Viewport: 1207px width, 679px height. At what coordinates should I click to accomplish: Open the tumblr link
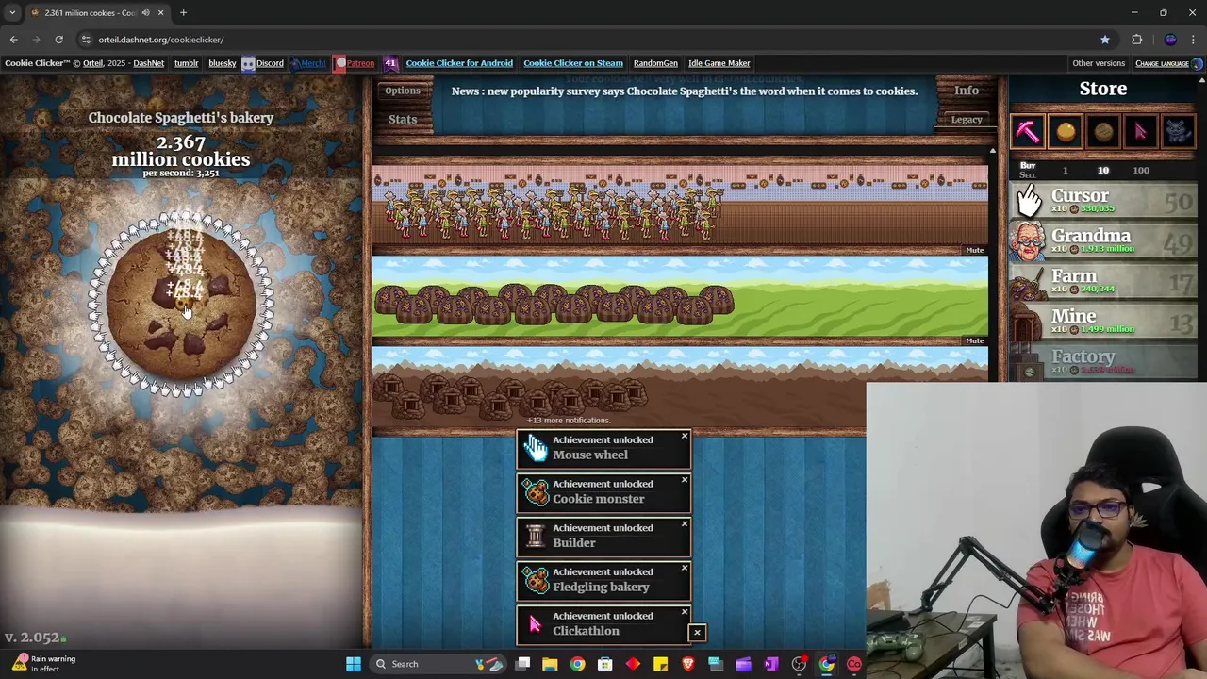point(186,63)
